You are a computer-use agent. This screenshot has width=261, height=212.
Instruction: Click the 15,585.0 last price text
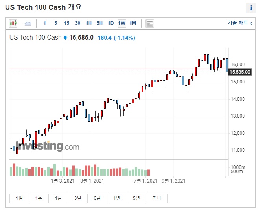point(81,38)
